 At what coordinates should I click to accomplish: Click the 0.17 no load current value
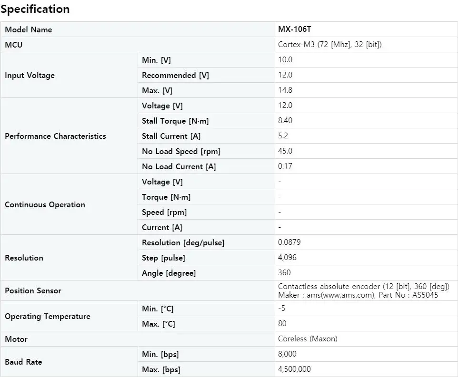(285, 166)
